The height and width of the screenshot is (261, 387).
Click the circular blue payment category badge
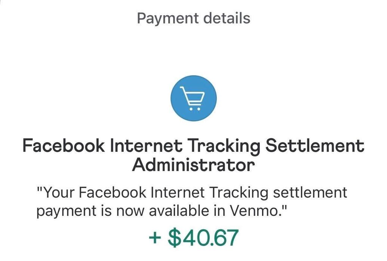tap(193, 98)
